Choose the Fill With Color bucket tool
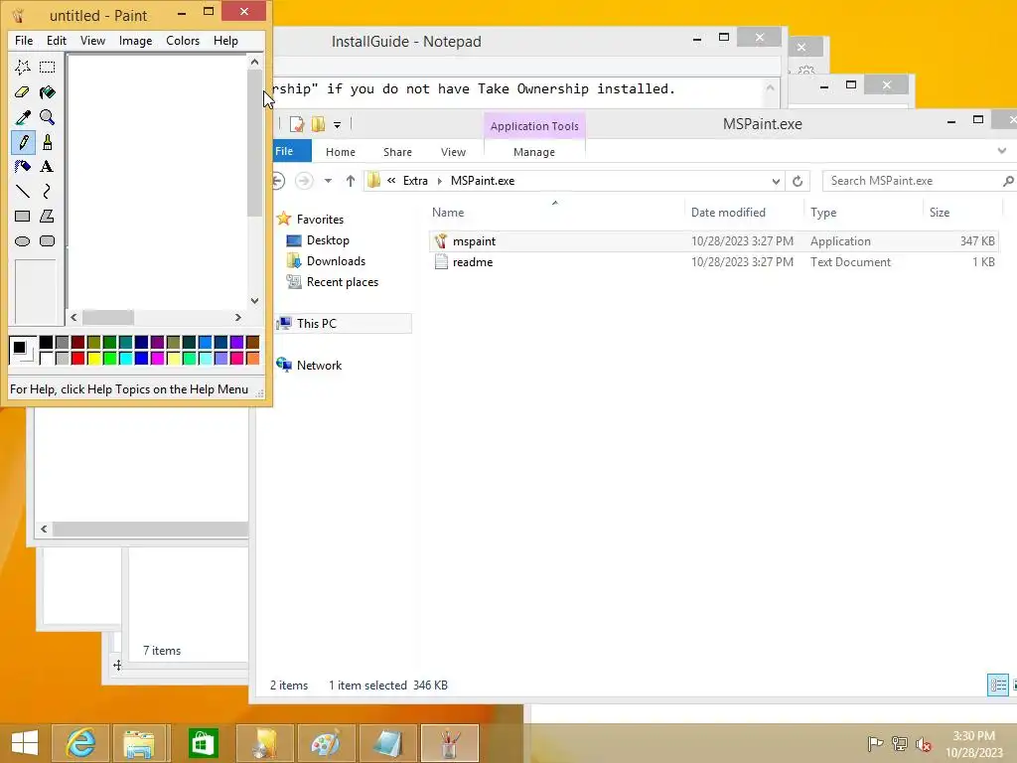The height and width of the screenshot is (763, 1017). (x=47, y=92)
